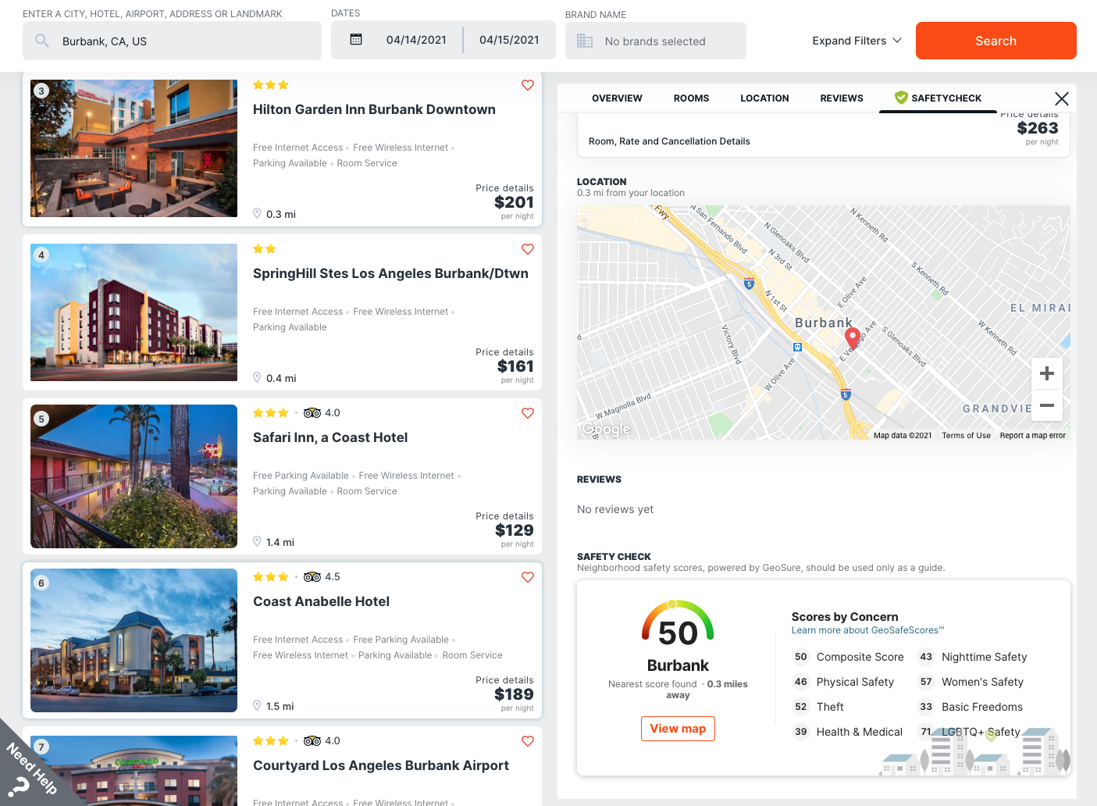Open the check-in date 04/14/2021 picker
Viewport: 1097px width, 806px height.
(x=416, y=40)
